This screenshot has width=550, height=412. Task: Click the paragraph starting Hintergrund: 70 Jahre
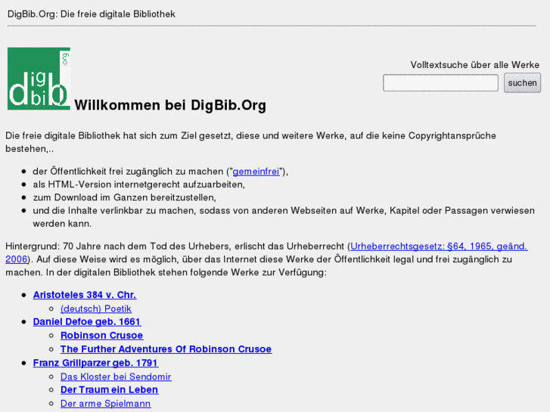tap(266, 259)
